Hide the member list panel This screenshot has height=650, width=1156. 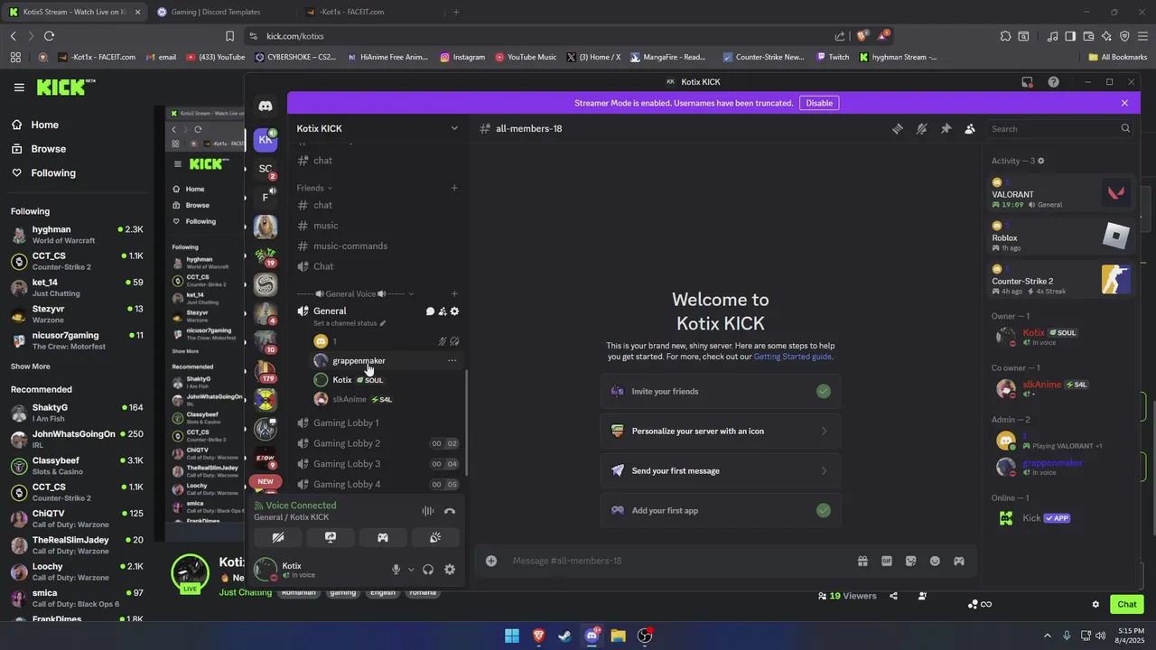click(x=970, y=128)
